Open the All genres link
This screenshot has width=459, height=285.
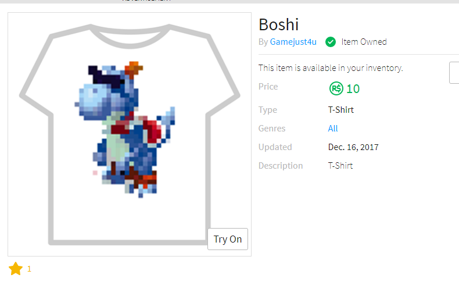click(x=333, y=129)
